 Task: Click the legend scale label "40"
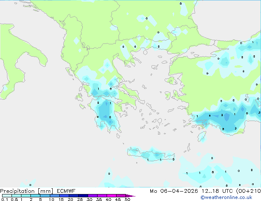108,199
